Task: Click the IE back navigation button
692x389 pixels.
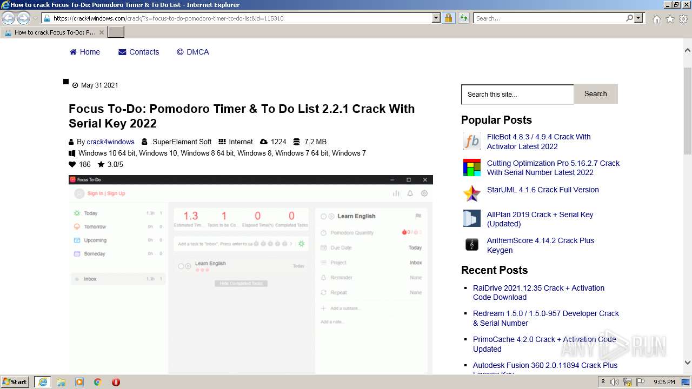Action: (x=9, y=18)
